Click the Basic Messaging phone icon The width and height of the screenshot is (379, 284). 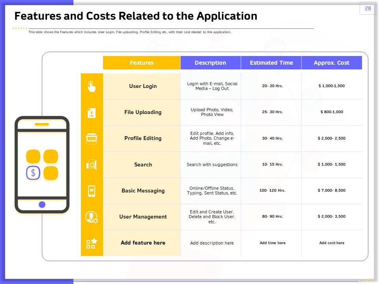[92, 191]
